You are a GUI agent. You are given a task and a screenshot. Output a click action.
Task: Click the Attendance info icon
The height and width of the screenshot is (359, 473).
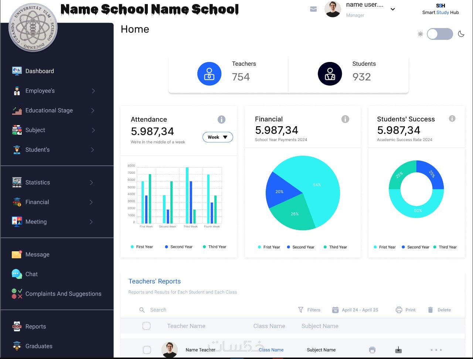pyautogui.click(x=222, y=120)
